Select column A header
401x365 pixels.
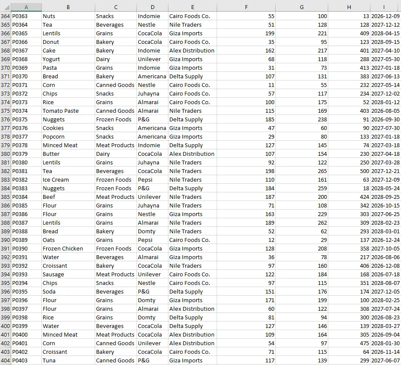tap(26, 7)
